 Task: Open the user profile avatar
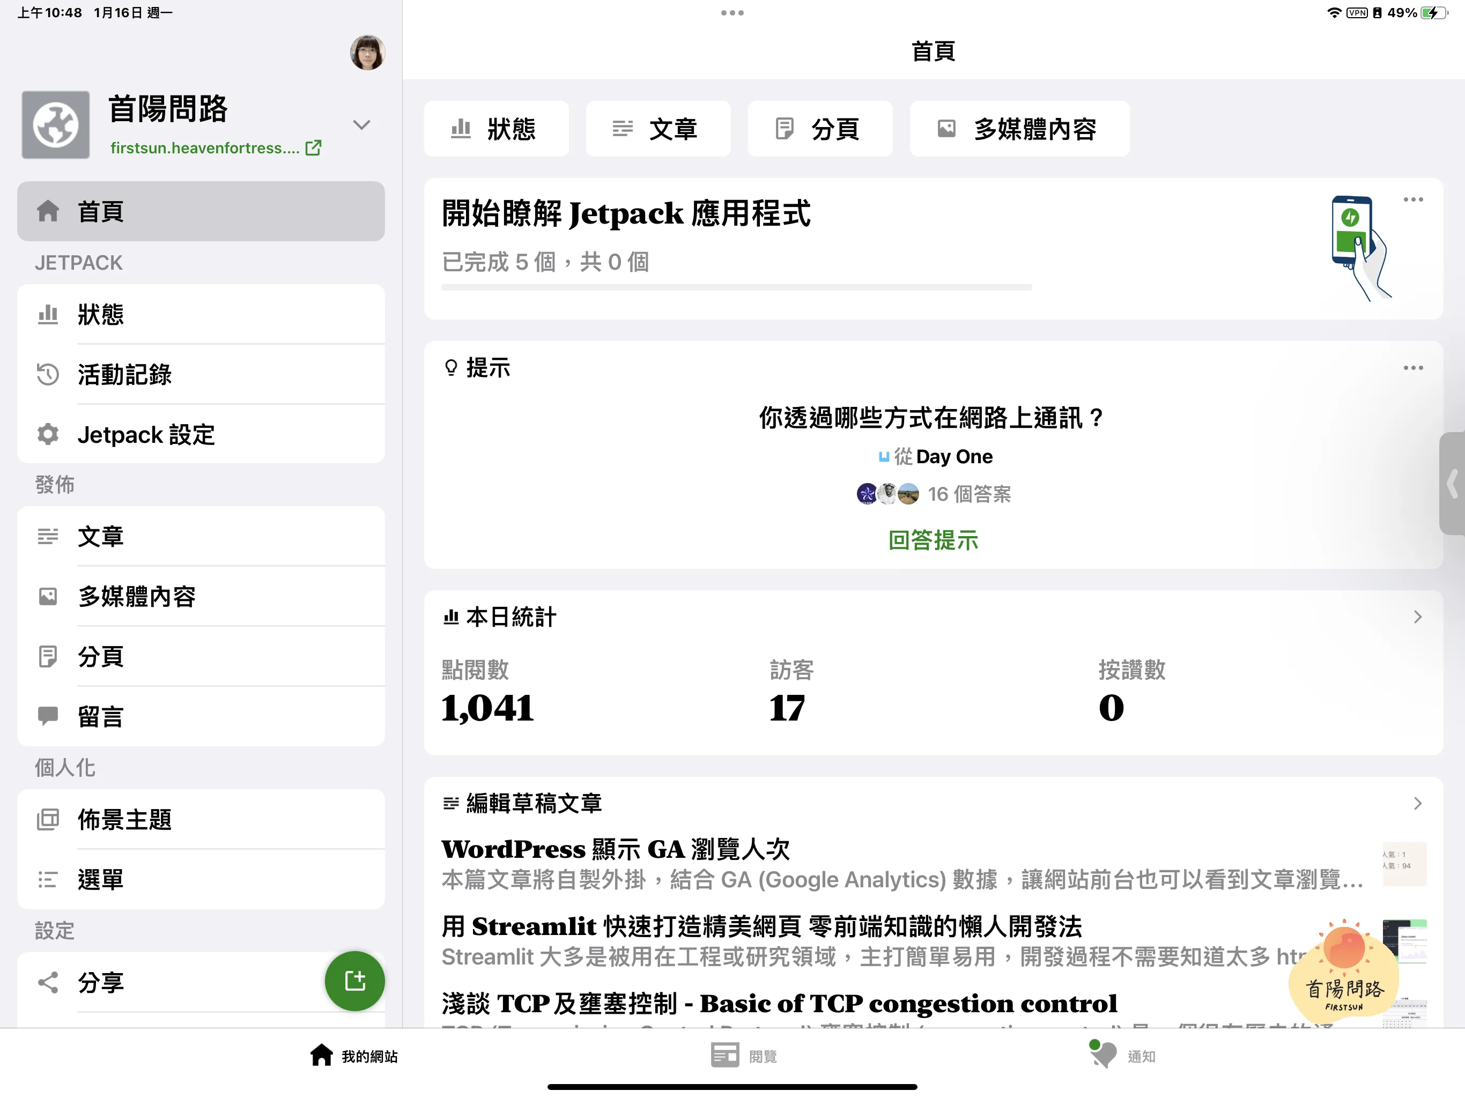pos(367,53)
